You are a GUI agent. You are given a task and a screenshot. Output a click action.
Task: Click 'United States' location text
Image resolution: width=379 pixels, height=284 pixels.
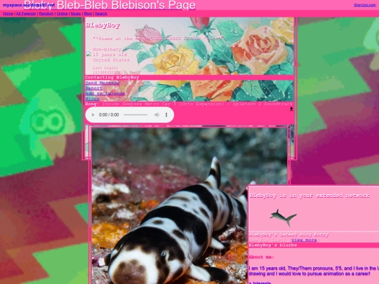point(111,60)
